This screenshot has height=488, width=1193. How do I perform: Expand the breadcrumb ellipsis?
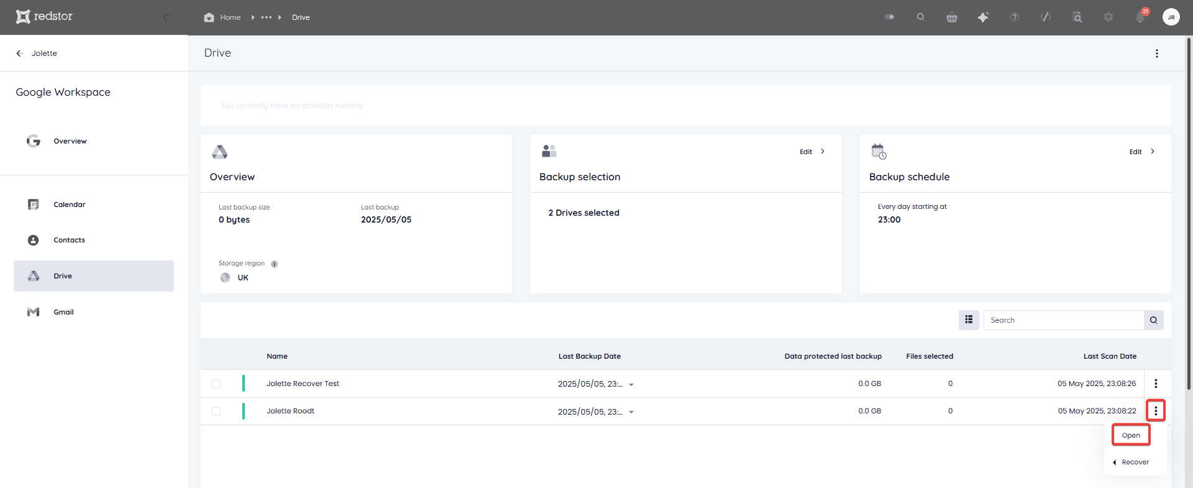click(267, 17)
